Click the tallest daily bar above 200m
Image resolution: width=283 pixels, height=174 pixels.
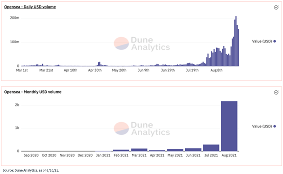(x=236, y=41)
